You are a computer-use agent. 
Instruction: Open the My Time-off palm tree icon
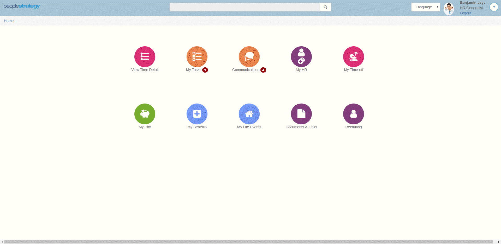click(x=354, y=57)
